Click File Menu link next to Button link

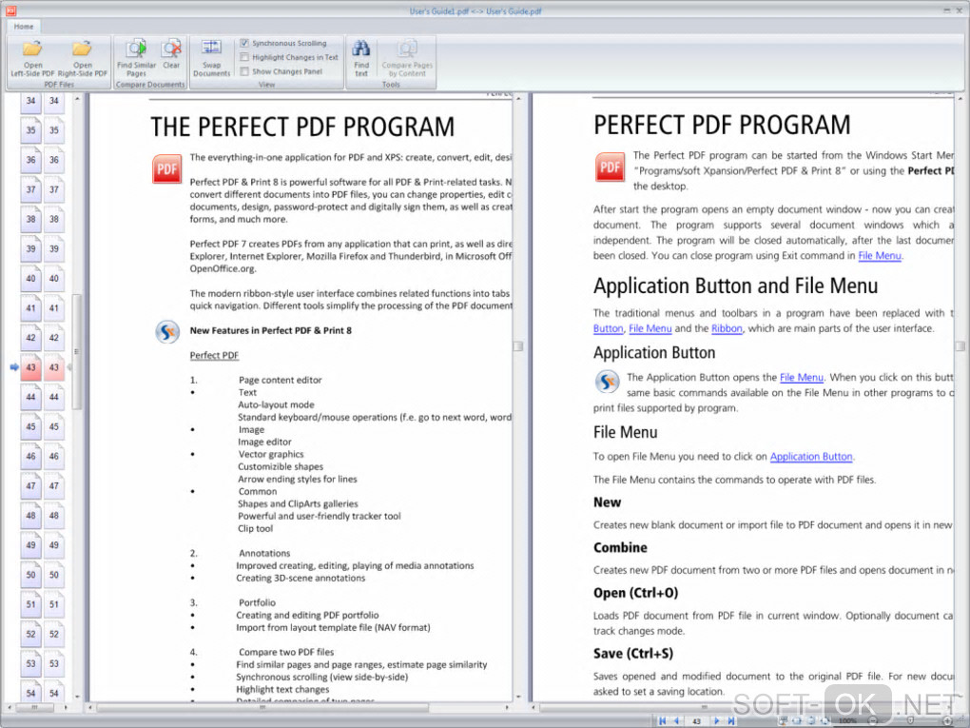pyautogui.click(x=650, y=328)
